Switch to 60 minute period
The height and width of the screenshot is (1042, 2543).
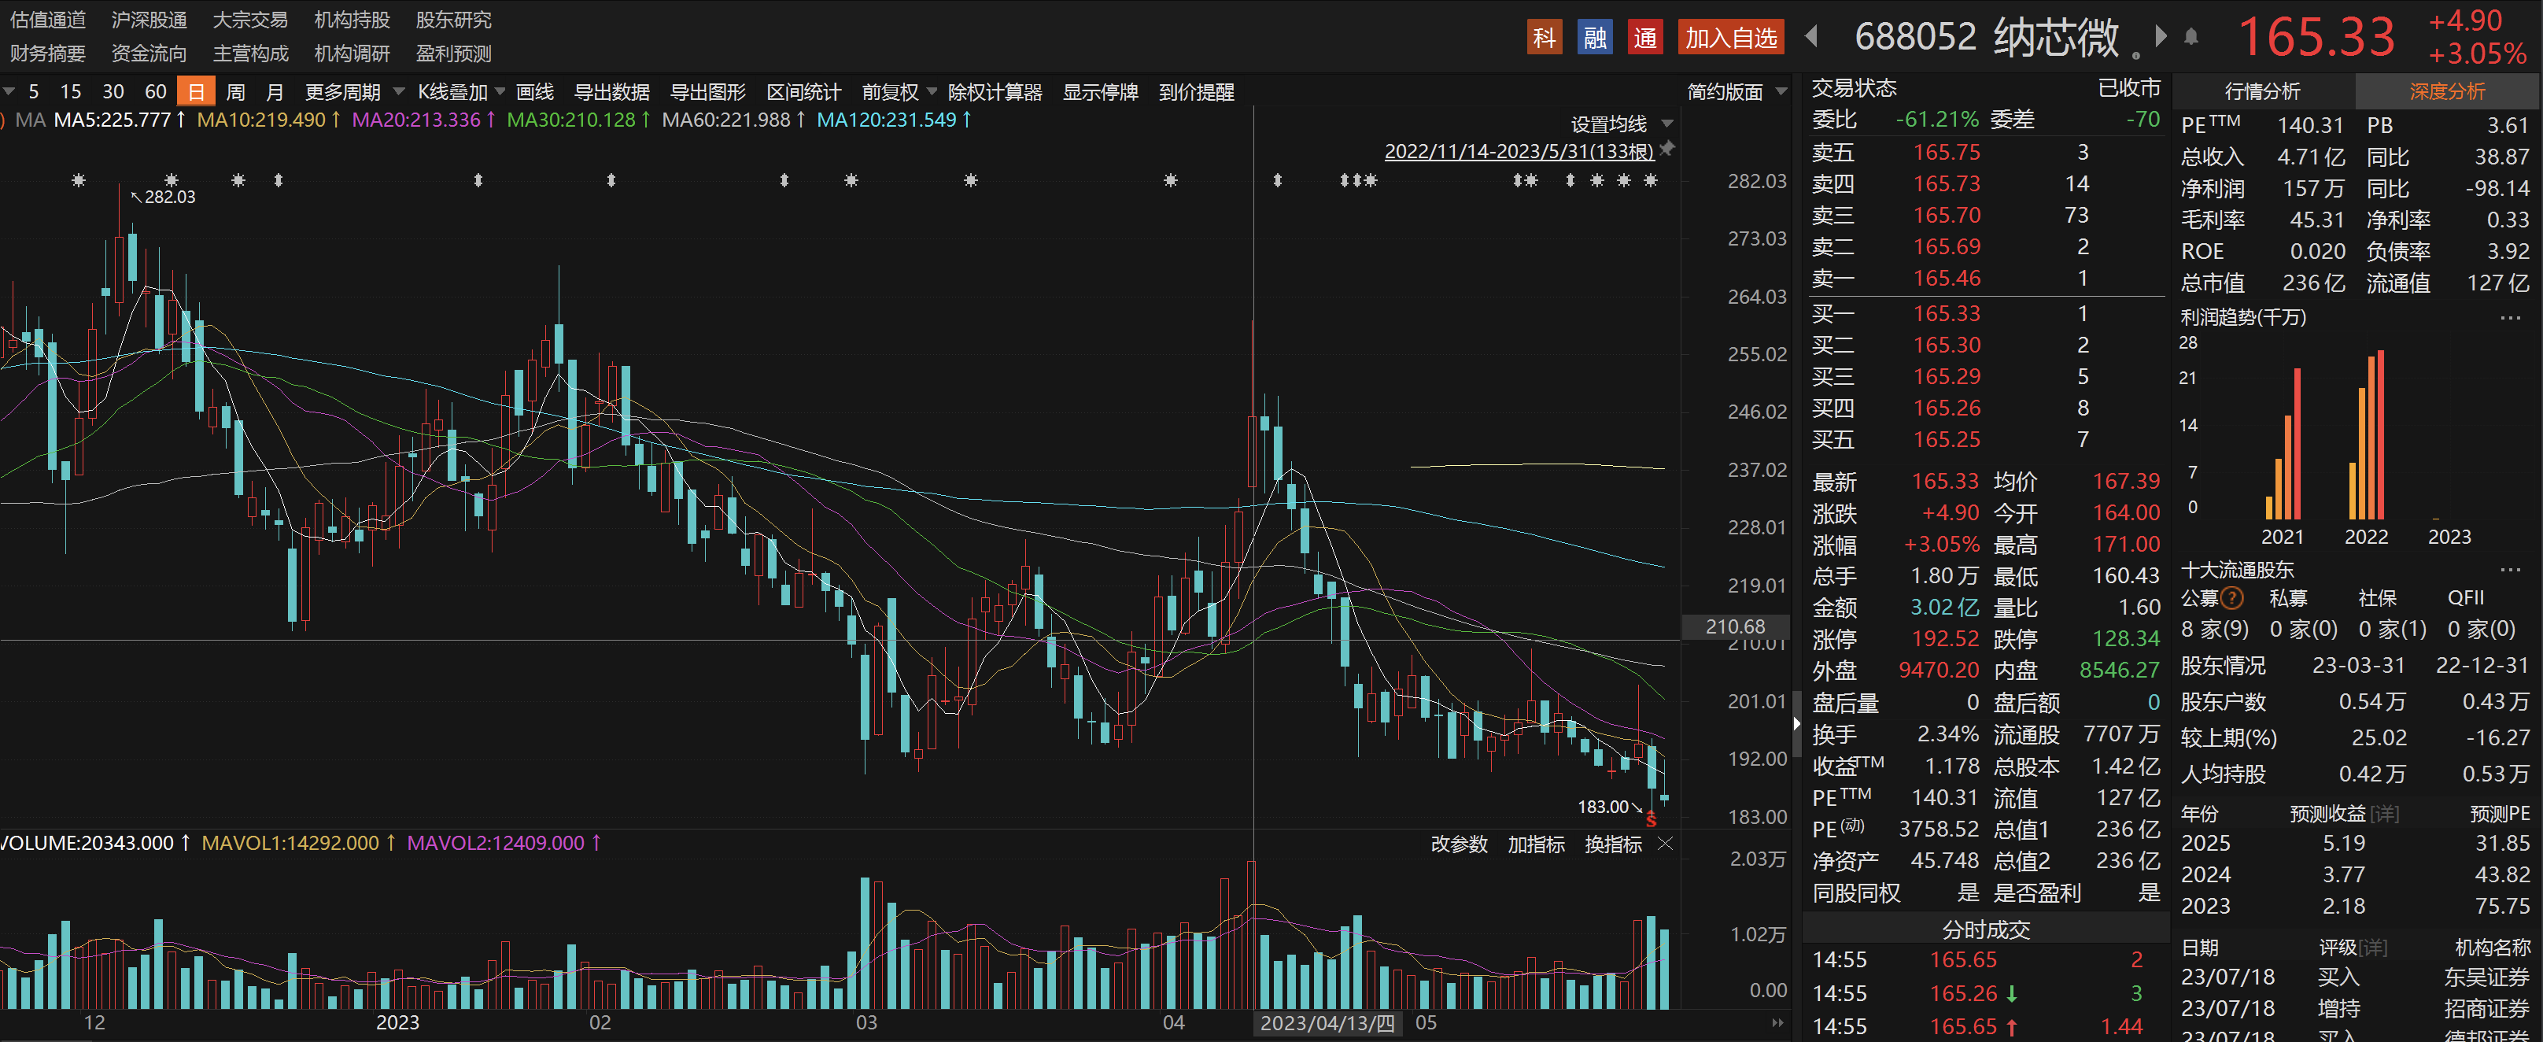tap(155, 92)
